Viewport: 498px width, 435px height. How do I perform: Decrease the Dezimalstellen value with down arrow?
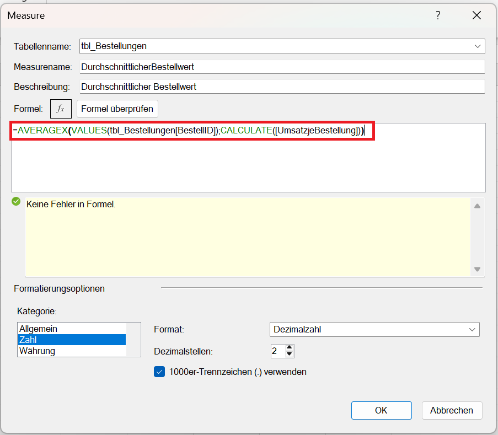coord(290,354)
